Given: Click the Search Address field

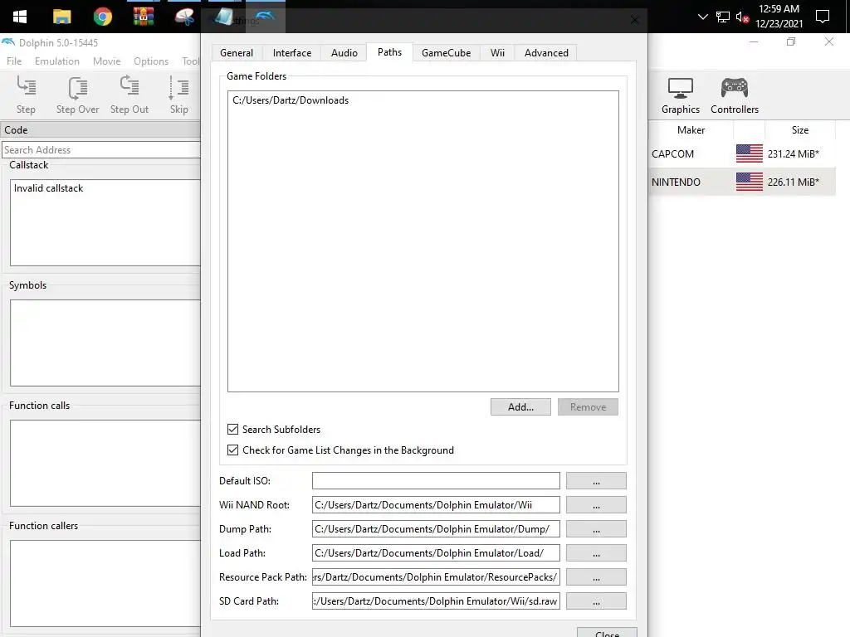Looking at the screenshot, I should [100, 150].
